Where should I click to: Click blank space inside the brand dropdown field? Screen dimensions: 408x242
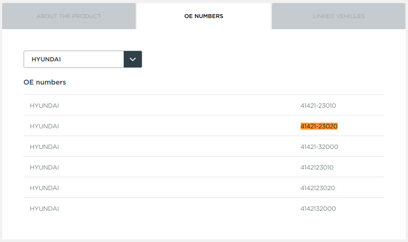(x=94, y=59)
